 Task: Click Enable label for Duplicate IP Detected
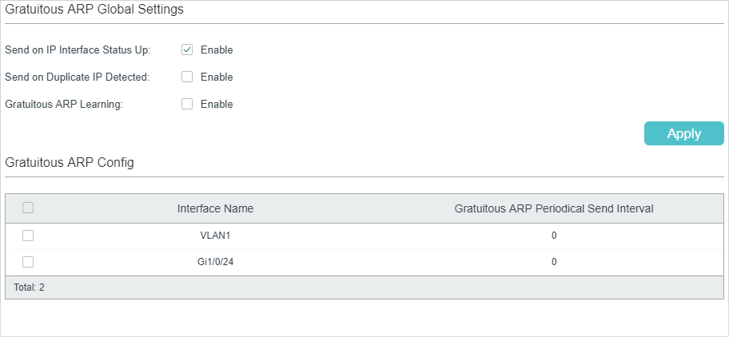click(x=217, y=77)
